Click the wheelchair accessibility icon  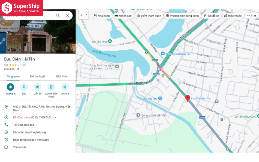pyautogui.click(x=18, y=69)
